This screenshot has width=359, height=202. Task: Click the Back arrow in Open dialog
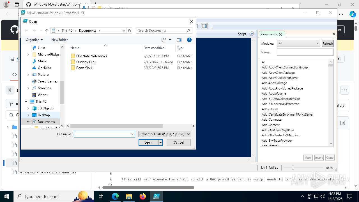26,31
